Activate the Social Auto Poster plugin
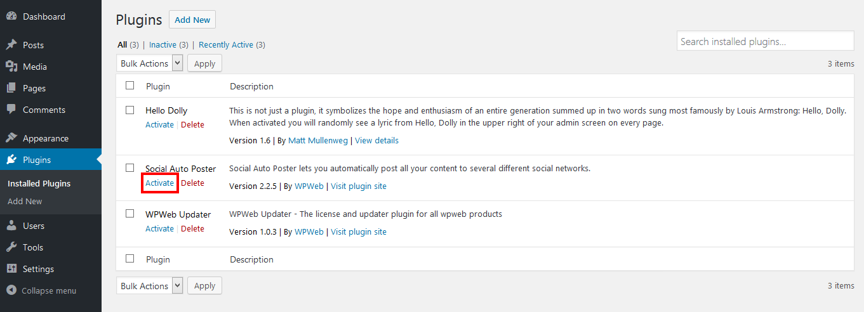This screenshot has height=312, width=864. pos(159,183)
